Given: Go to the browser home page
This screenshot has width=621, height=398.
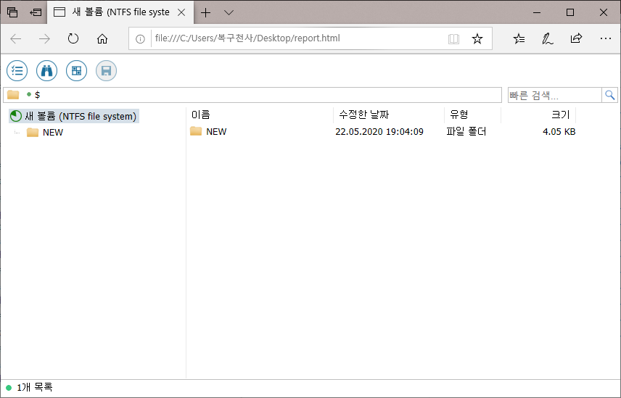Looking at the screenshot, I should coord(102,39).
